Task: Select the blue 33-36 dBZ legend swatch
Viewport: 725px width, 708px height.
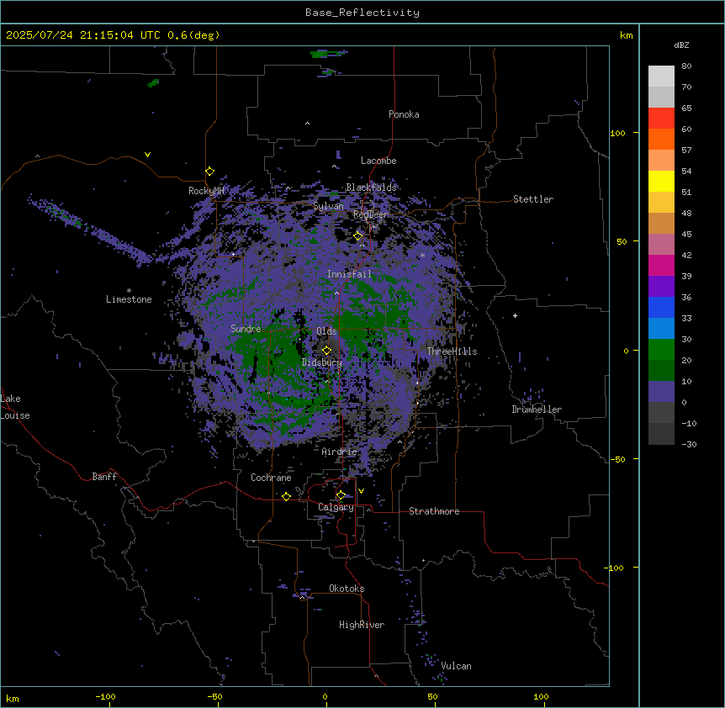Action: (x=661, y=307)
